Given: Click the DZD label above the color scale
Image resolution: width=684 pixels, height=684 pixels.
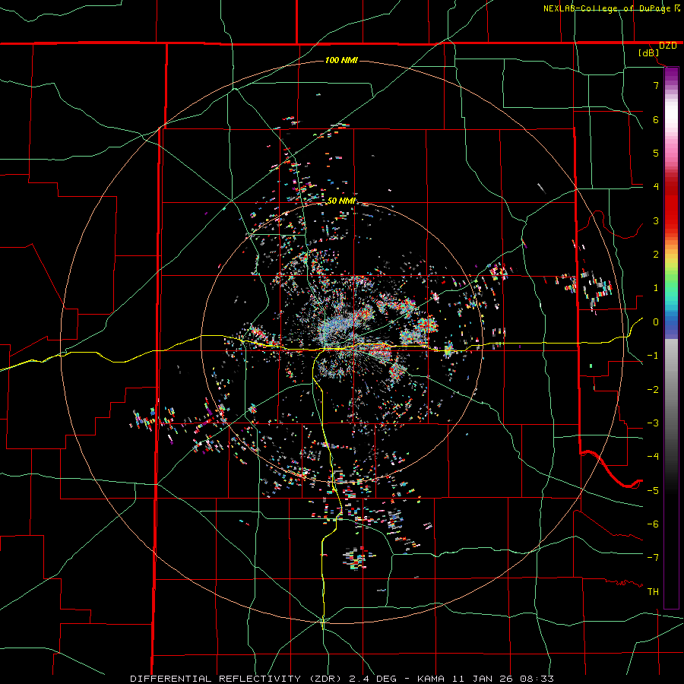Looking at the screenshot, I should (x=667, y=46).
